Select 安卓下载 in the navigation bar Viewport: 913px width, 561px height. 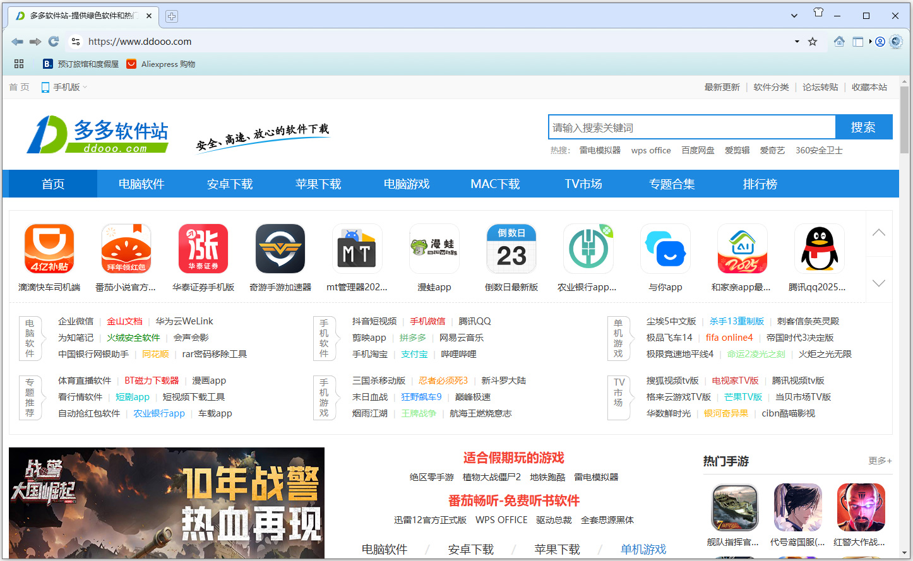click(x=230, y=184)
